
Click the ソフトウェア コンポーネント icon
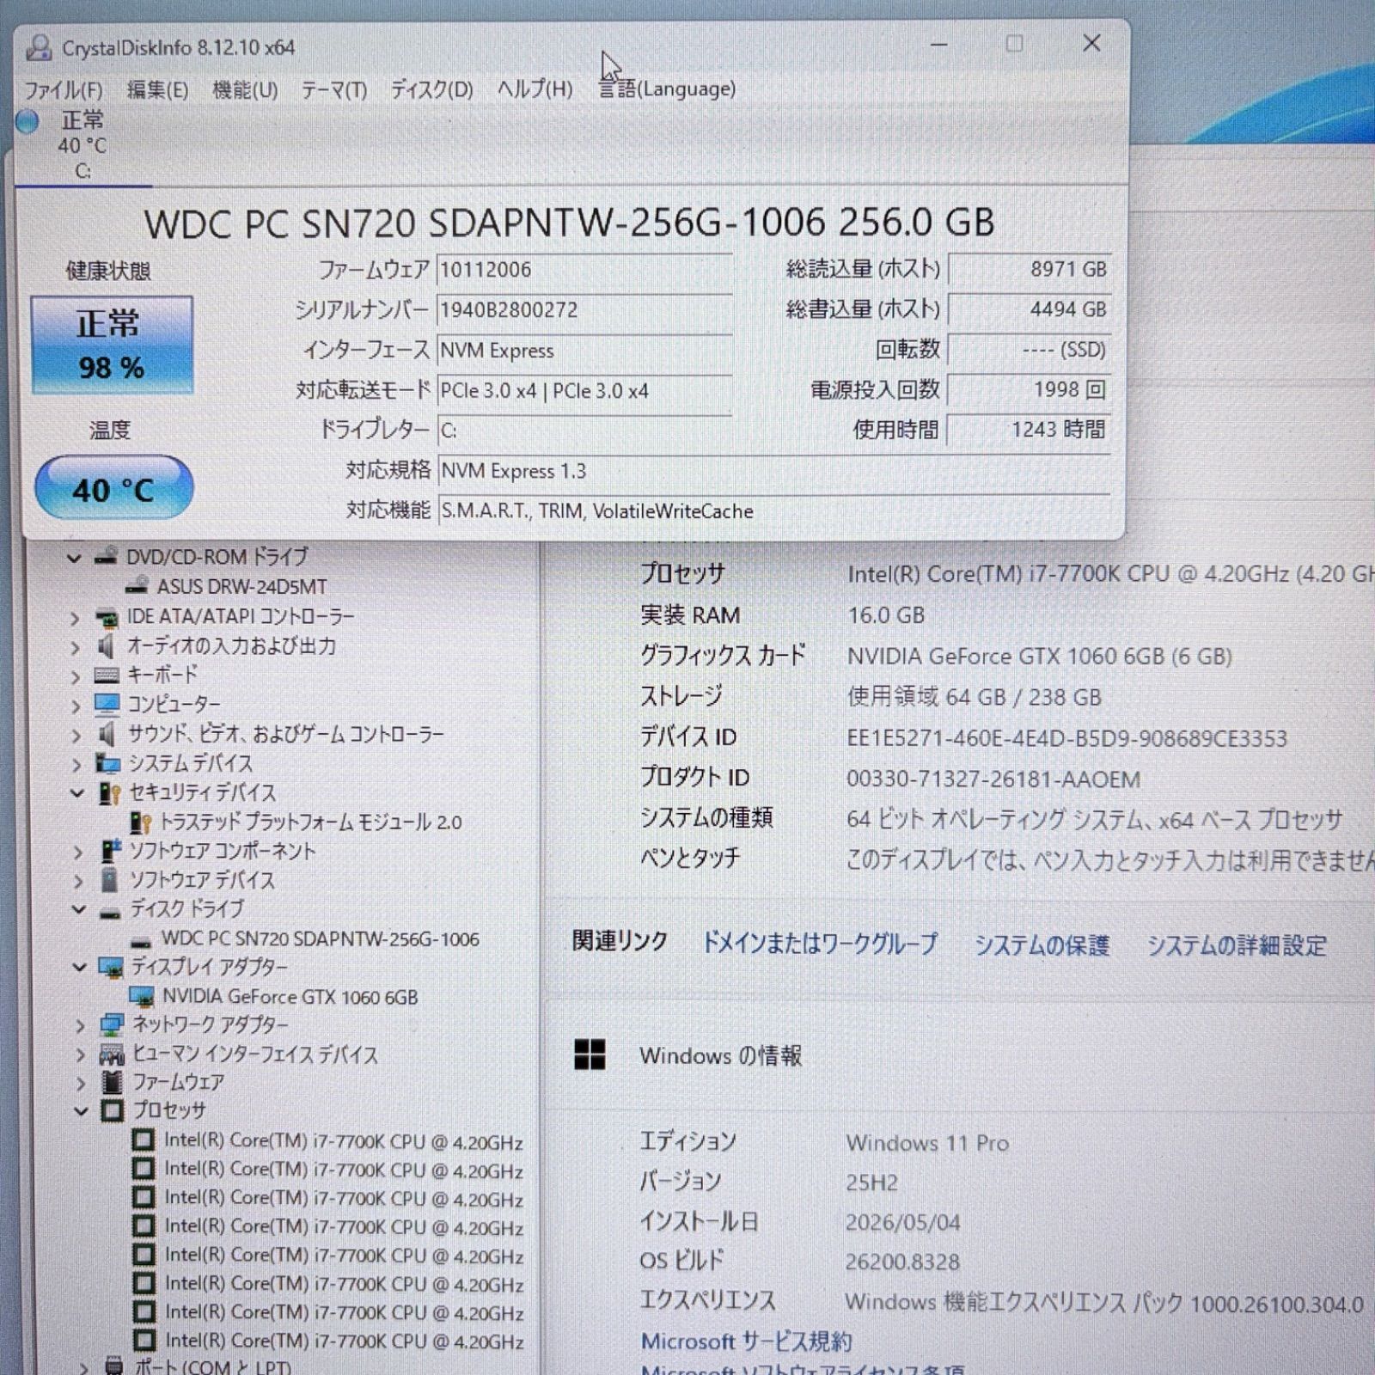[111, 851]
